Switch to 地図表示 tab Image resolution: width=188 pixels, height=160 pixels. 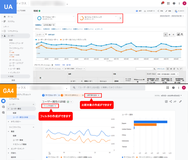point(38,25)
